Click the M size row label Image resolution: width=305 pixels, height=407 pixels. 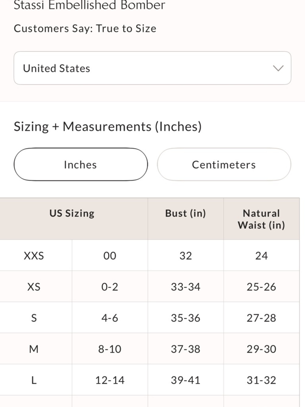[34, 349]
